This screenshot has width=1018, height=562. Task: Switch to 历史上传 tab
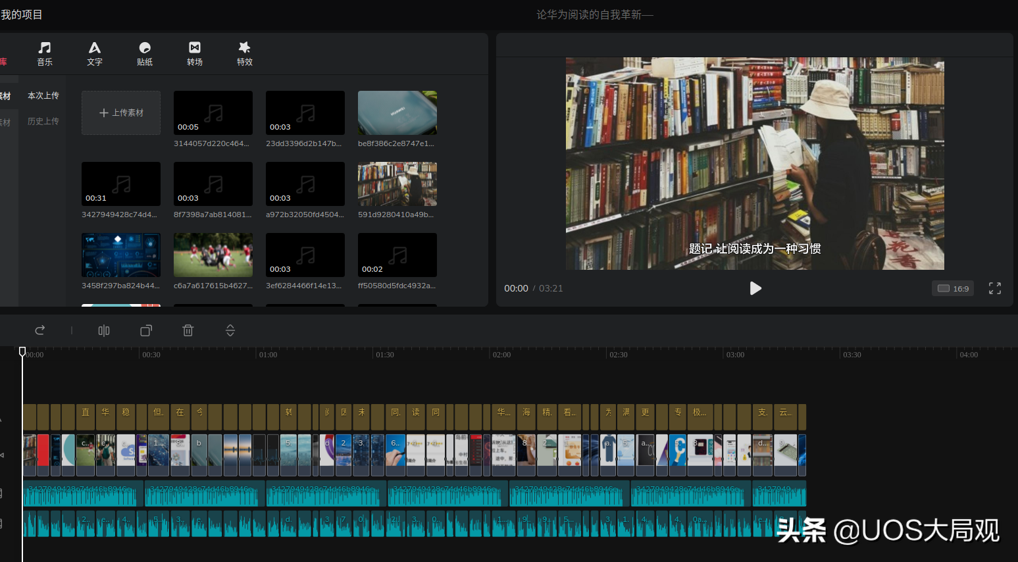[43, 121]
